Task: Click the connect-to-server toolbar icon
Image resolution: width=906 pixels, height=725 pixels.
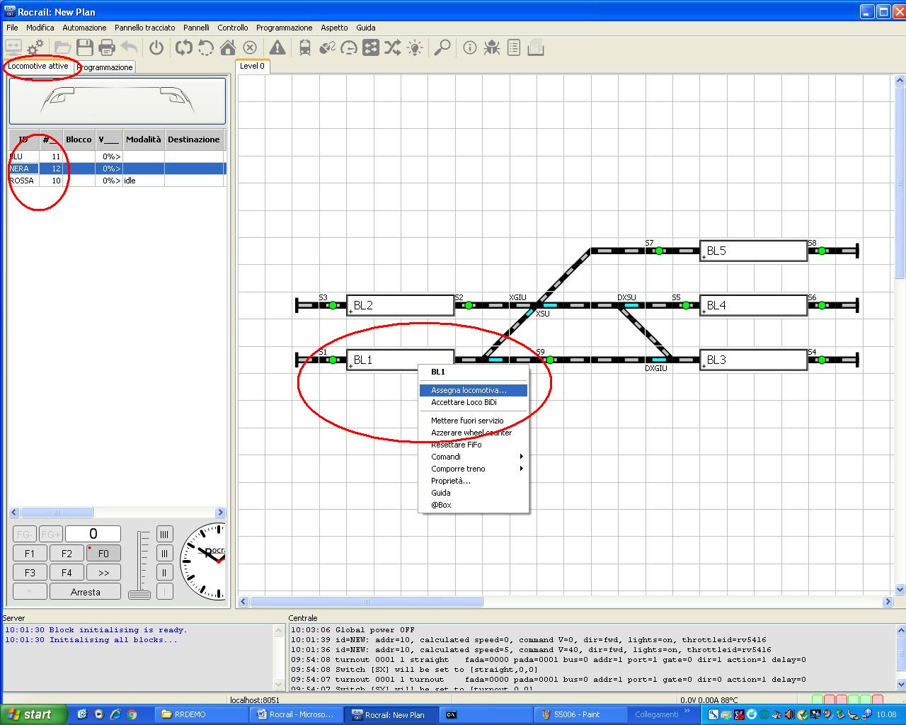Action: click(13, 47)
